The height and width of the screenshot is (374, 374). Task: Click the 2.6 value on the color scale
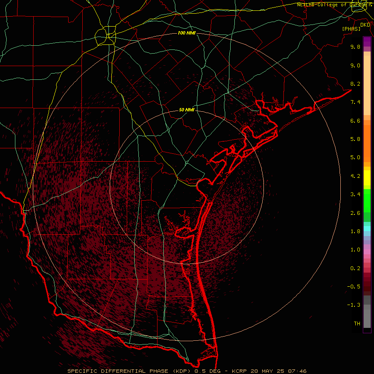(355, 213)
